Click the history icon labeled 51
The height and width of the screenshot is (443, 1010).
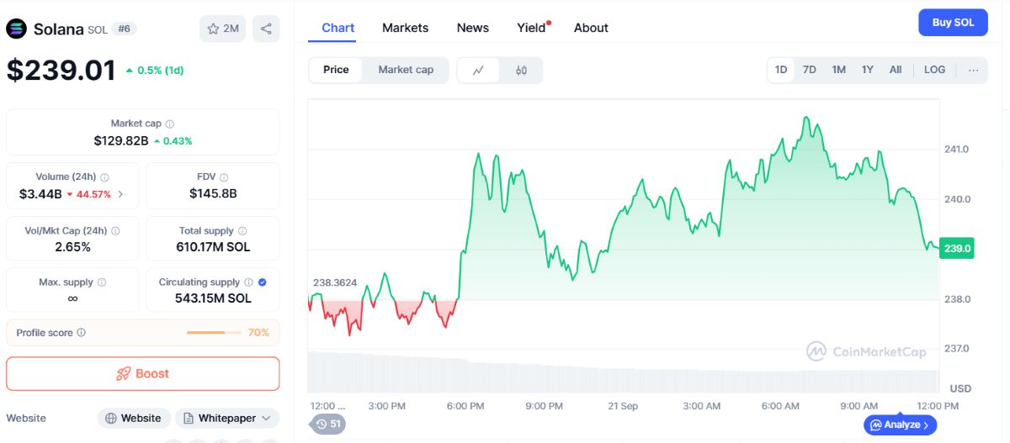click(x=328, y=424)
